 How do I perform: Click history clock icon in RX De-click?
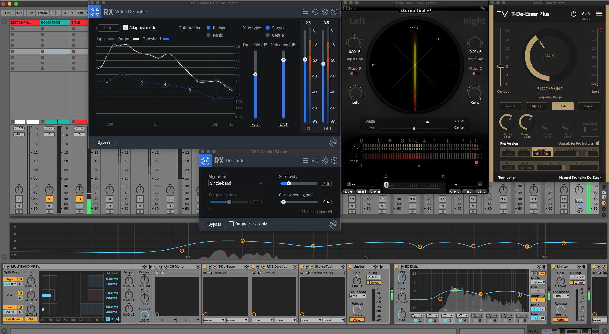315,161
